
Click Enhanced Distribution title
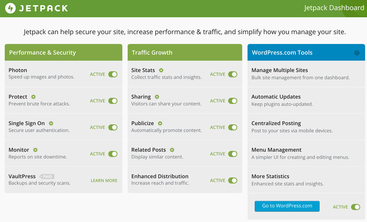tap(160, 176)
